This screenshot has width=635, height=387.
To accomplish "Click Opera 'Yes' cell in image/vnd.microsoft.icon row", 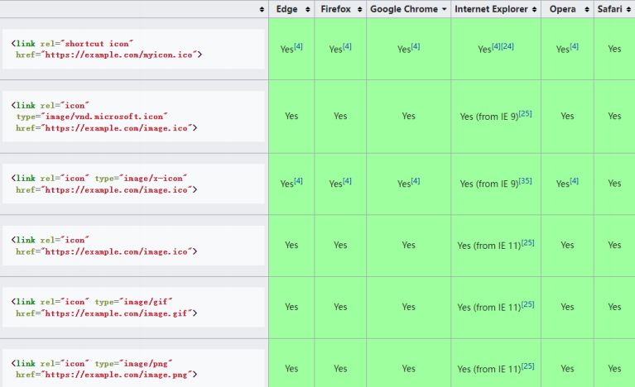I will pos(567,116).
